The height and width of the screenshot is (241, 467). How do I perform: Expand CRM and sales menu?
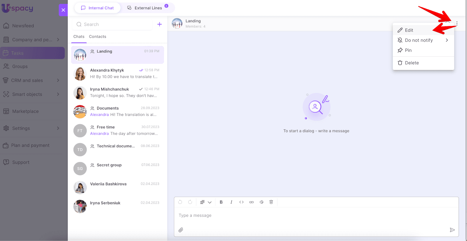(32, 80)
